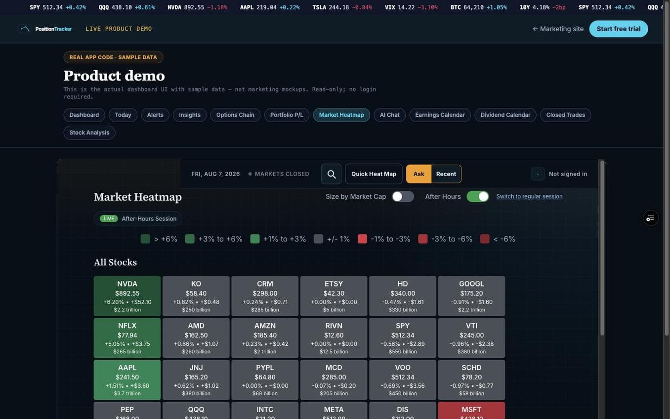Open the SPY heatmap tile

[403, 338]
